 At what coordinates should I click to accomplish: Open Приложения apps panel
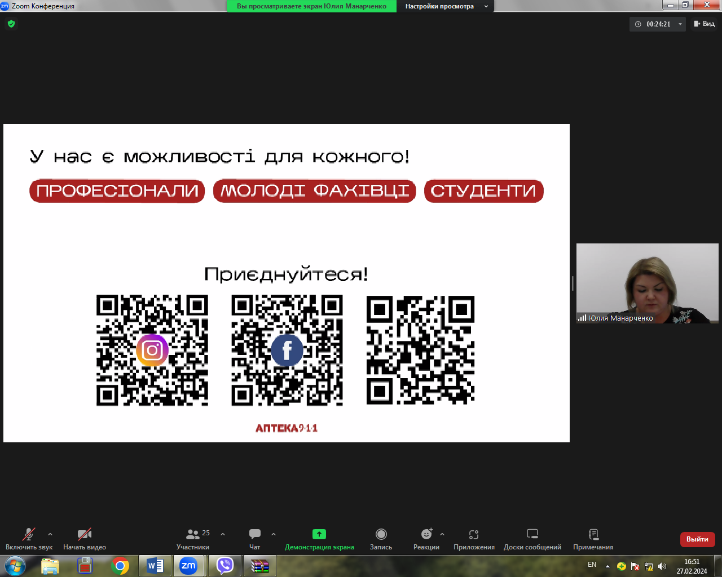[x=474, y=539]
